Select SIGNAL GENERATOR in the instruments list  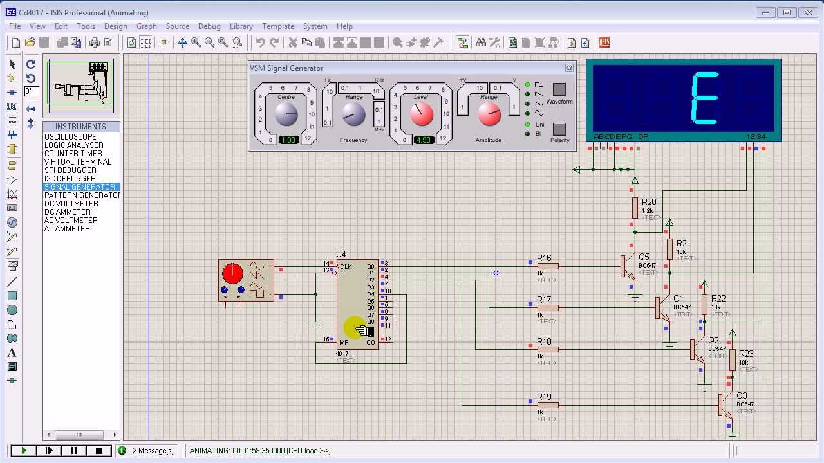(81, 187)
